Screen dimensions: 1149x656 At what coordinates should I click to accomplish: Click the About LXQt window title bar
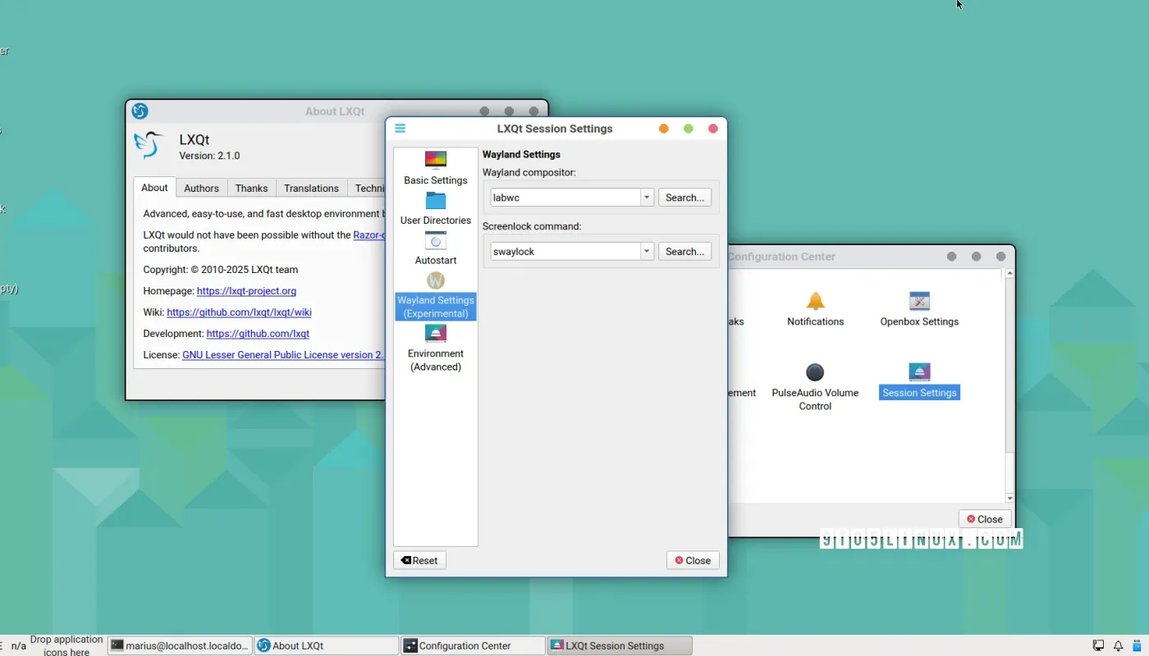(335, 112)
